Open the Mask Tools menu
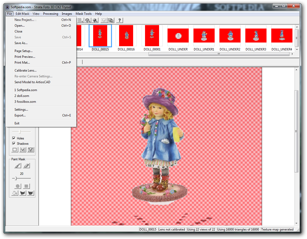The image size is (307, 239). pos(84,14)
